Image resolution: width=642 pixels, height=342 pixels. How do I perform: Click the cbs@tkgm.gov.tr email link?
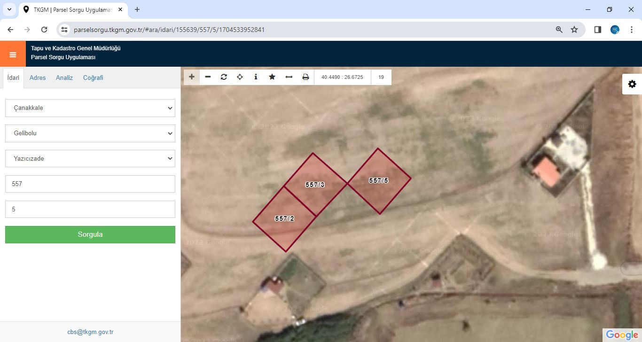(x=90, y=332)
